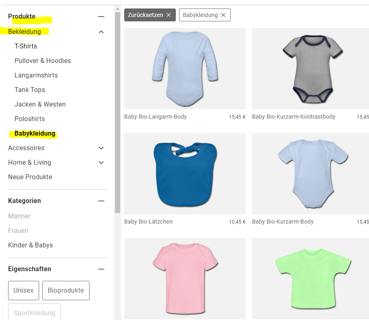The height and width of the screenshot is (320, 369).
Task: Expand the Accessoires submenu
Action: point(101,148)
